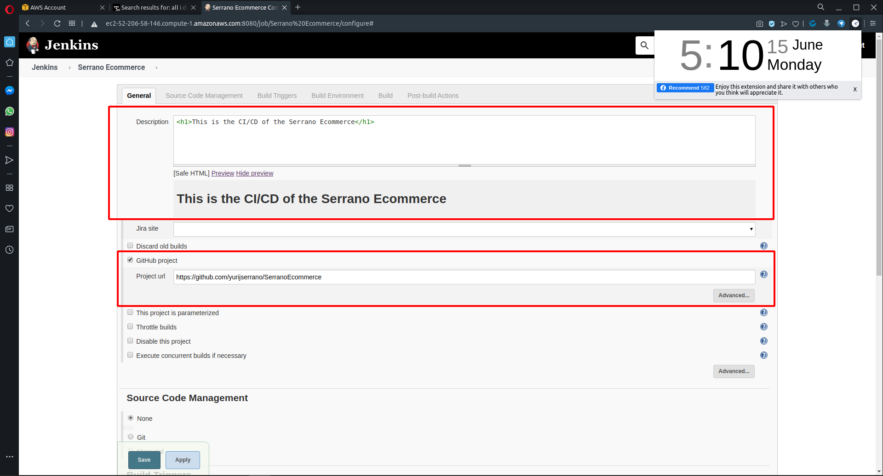Open the news icon in the sidebar
This screenshot has height=476, width=883.
point(9,229)
